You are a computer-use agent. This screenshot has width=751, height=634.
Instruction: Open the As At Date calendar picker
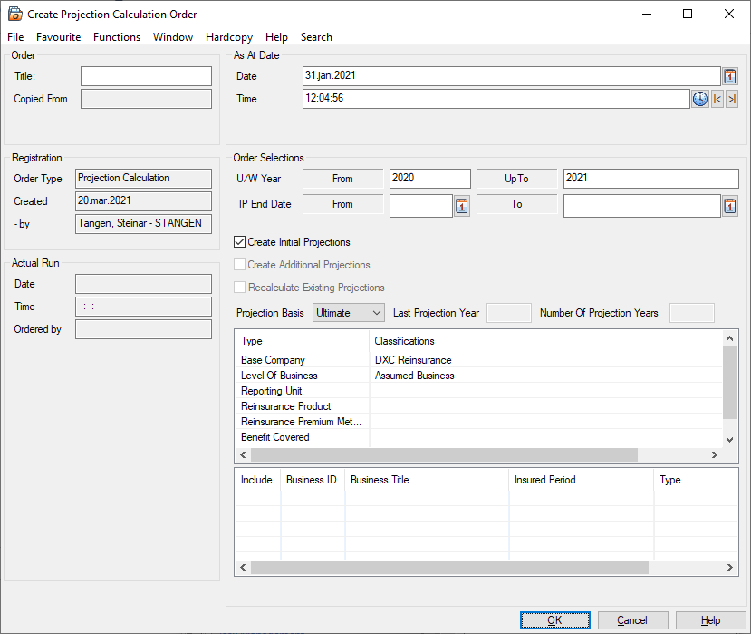click(730, 76)
